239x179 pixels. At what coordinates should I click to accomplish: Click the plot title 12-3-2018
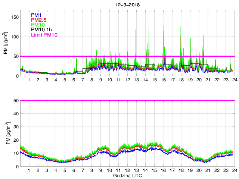click(127, 3)
